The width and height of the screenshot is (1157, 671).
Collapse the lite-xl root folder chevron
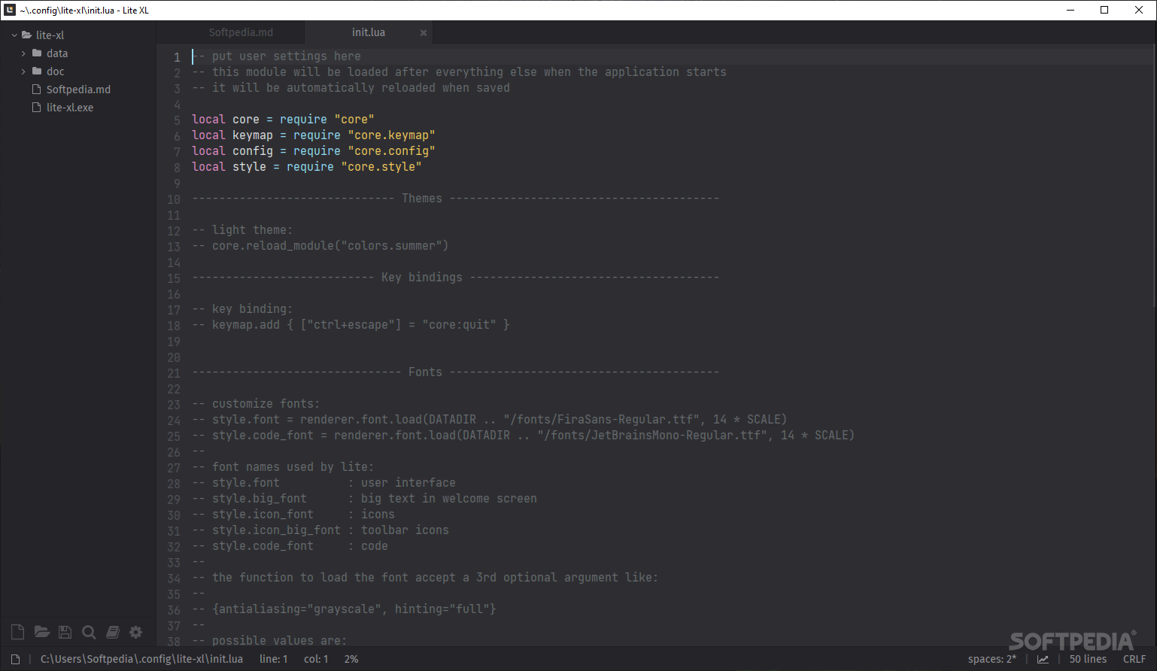click(14, 35)
